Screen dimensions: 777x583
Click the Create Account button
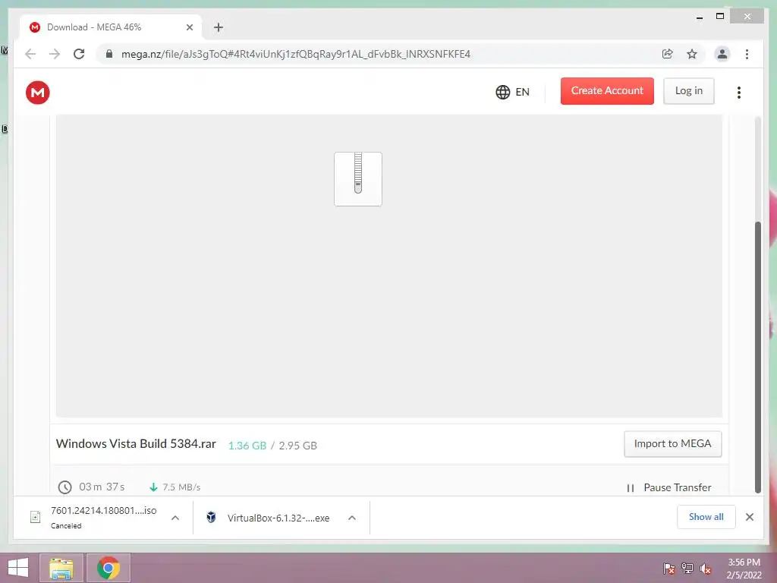(607, 91)
